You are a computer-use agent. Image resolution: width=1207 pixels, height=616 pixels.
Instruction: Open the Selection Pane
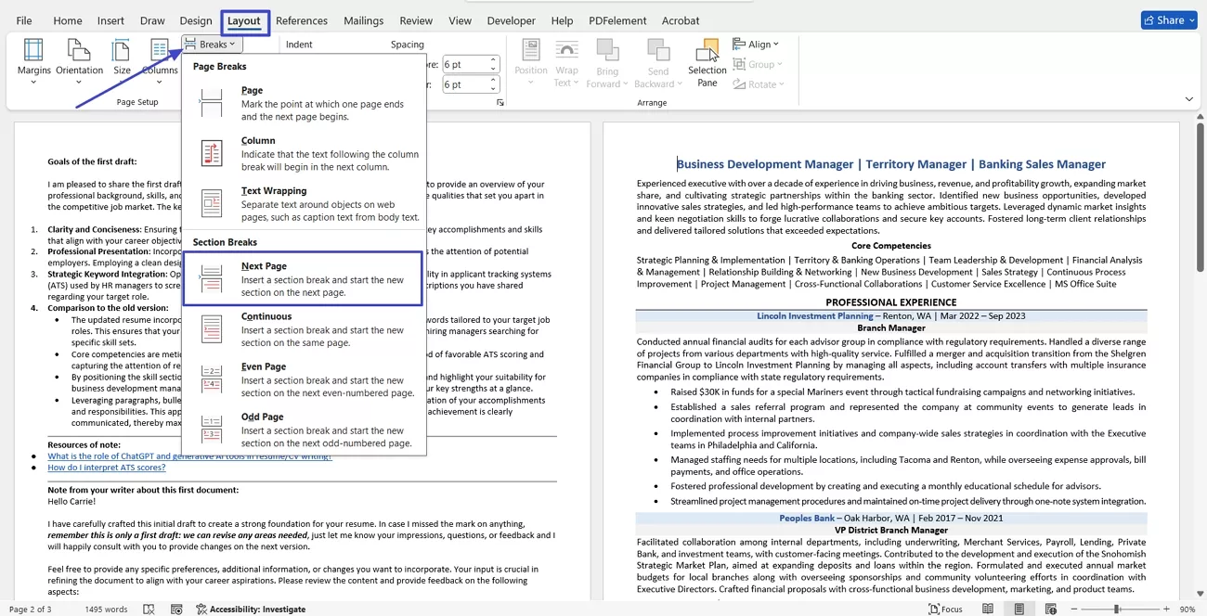[x=707, y=60]
